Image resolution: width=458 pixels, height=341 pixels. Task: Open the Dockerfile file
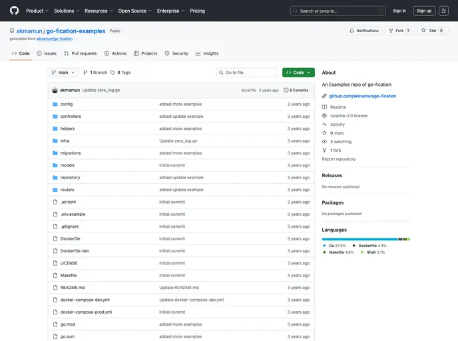pos(70,238)
